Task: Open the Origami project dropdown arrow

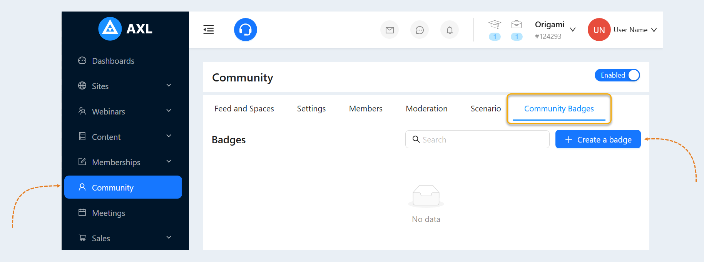Action: click(x=573, y=30)
